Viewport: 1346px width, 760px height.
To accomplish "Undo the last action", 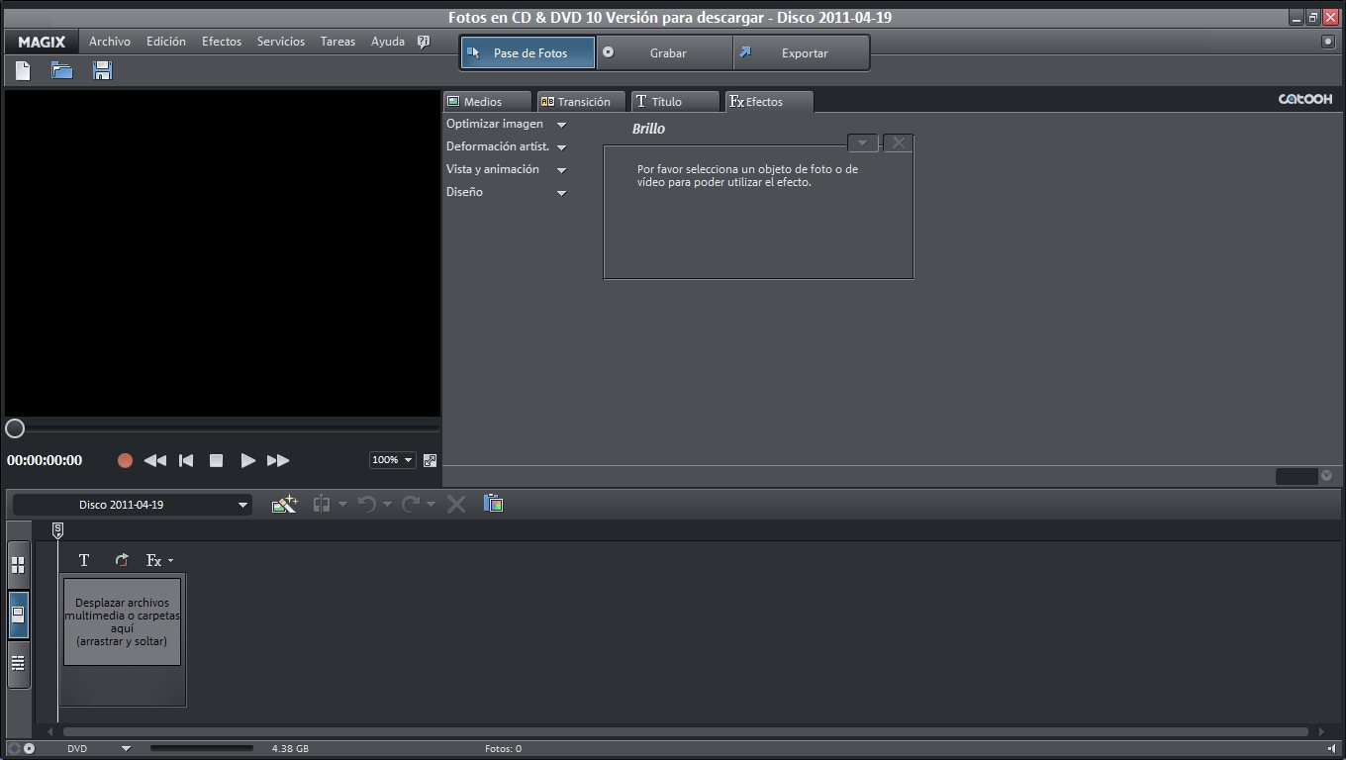I will (x=367, y=504).
